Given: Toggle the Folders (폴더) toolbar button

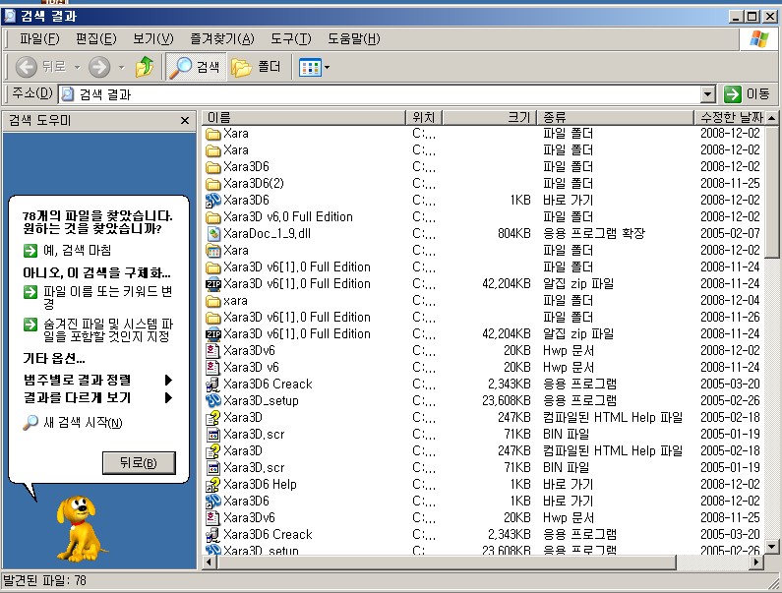Looking at the screenshot, I should pyautogui.click(x=257, y=67).
